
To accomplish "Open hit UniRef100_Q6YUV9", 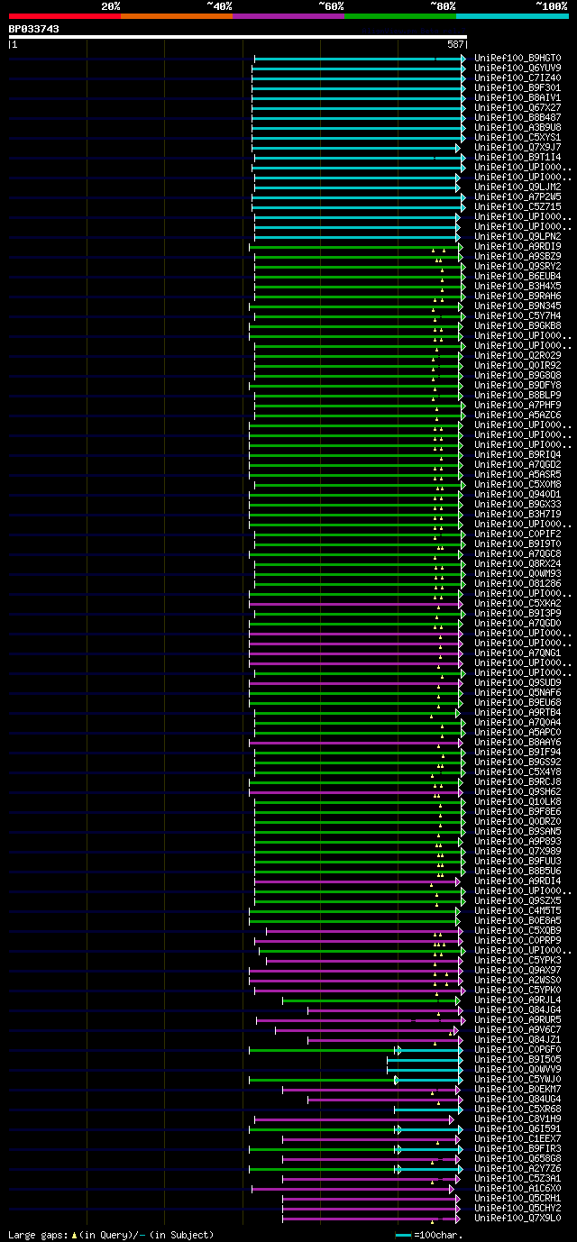I will [517, 68].
